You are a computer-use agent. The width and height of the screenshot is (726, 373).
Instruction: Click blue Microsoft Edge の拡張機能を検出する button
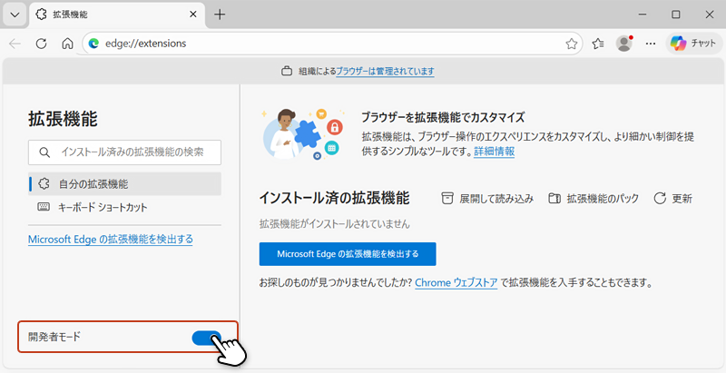click(x=348, y=254)
